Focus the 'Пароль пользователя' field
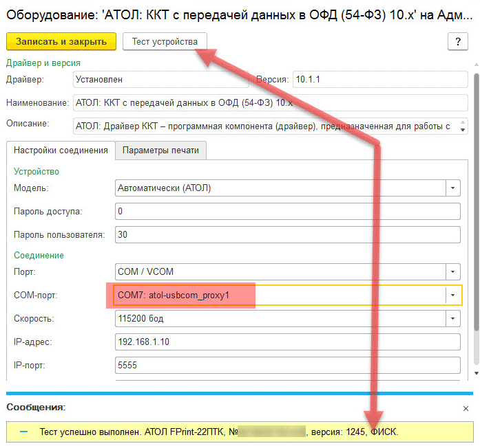The width and height of the screenshot is (480, 446). click(x=287, y=234)
